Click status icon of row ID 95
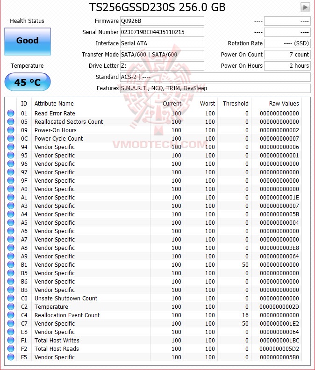 click(11, 155)
